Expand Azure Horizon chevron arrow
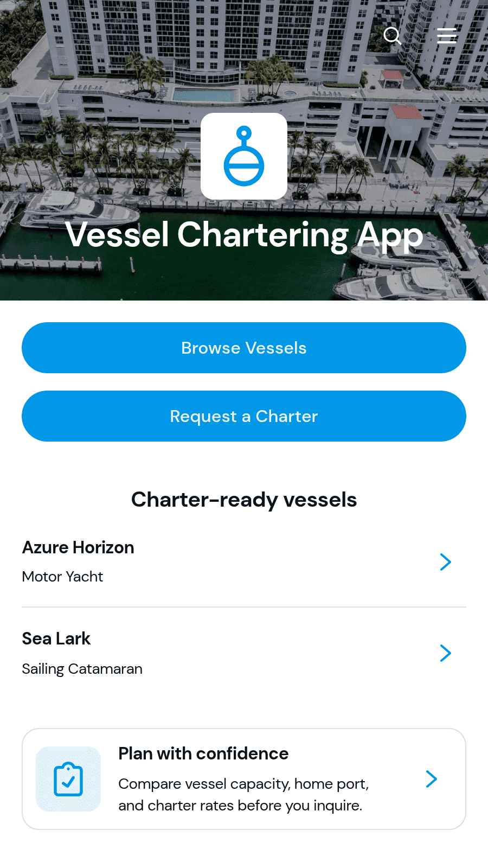The width and height of the screenshot is (488, 843). (x=446, y=562)
